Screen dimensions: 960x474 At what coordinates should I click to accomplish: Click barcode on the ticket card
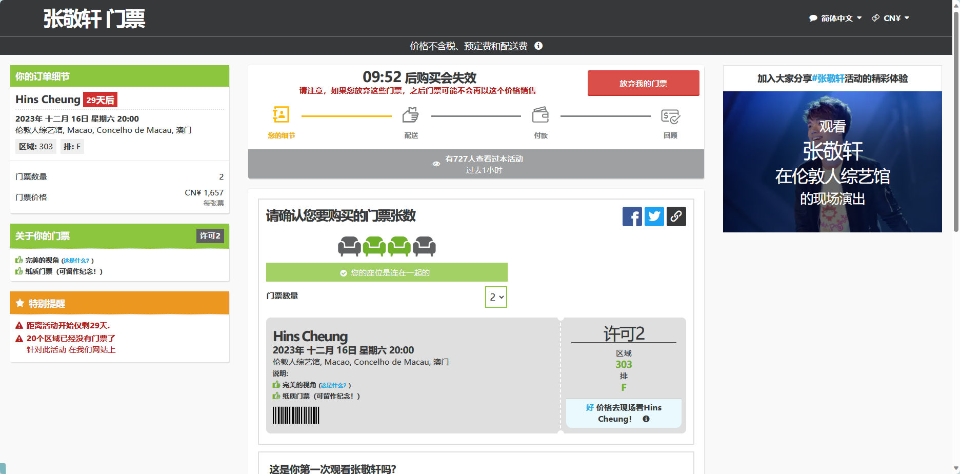(296, 415)
